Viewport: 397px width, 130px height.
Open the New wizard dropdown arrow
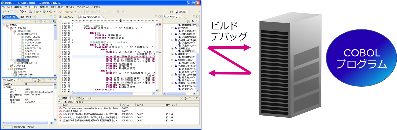[8, 12]
